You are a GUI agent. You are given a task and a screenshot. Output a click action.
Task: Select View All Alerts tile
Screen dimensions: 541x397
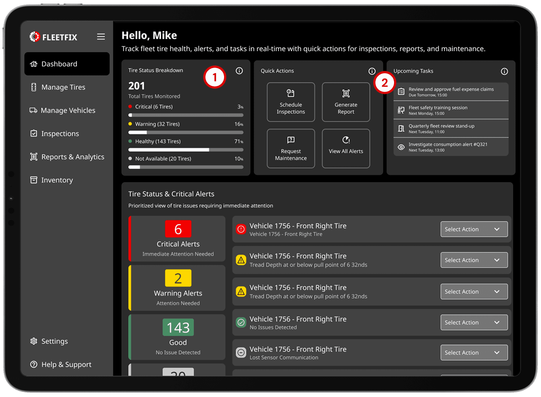tap(346, 148)
